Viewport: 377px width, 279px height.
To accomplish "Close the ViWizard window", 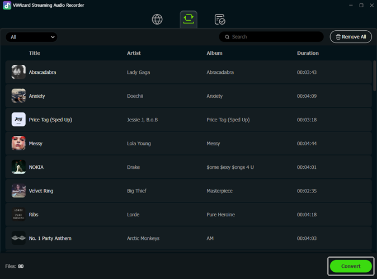I will [x=372, y=5].
